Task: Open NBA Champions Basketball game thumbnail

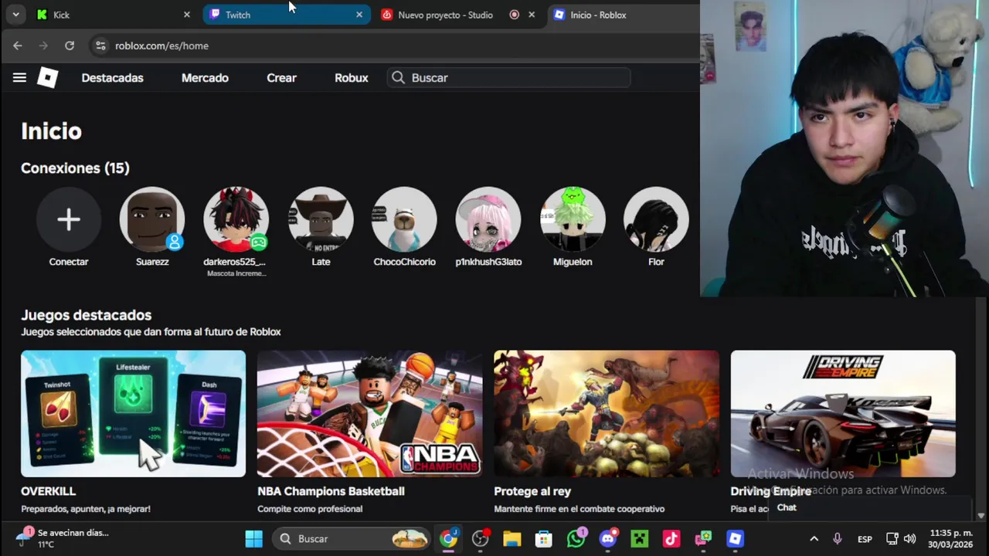Action: [x=369, y=414]
